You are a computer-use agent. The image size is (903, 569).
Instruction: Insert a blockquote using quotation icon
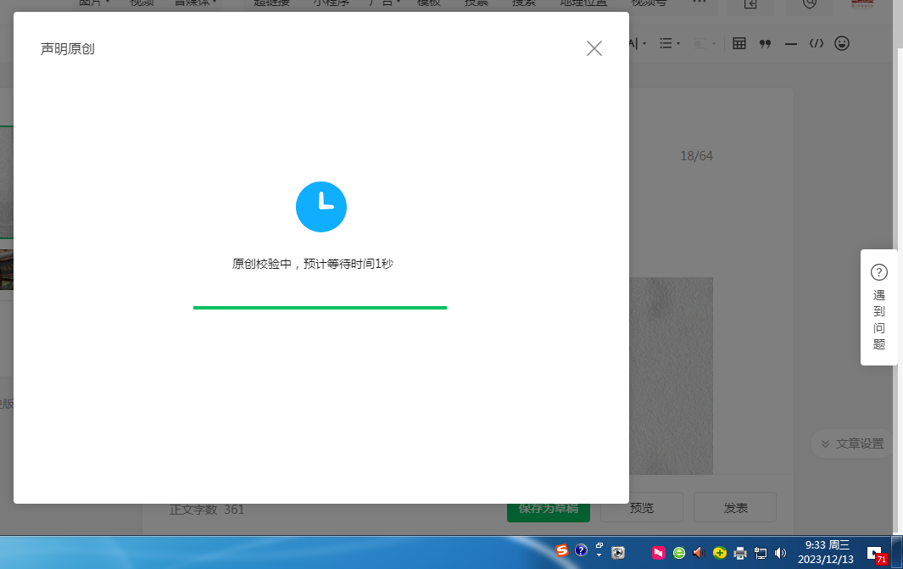pyautogui.click(x=765, y=44)
